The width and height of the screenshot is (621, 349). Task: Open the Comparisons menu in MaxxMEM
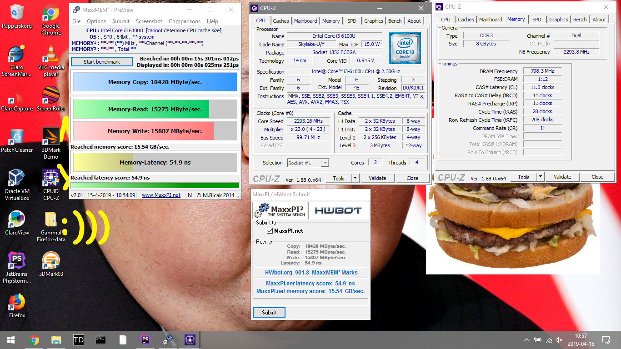click(185, 21)
